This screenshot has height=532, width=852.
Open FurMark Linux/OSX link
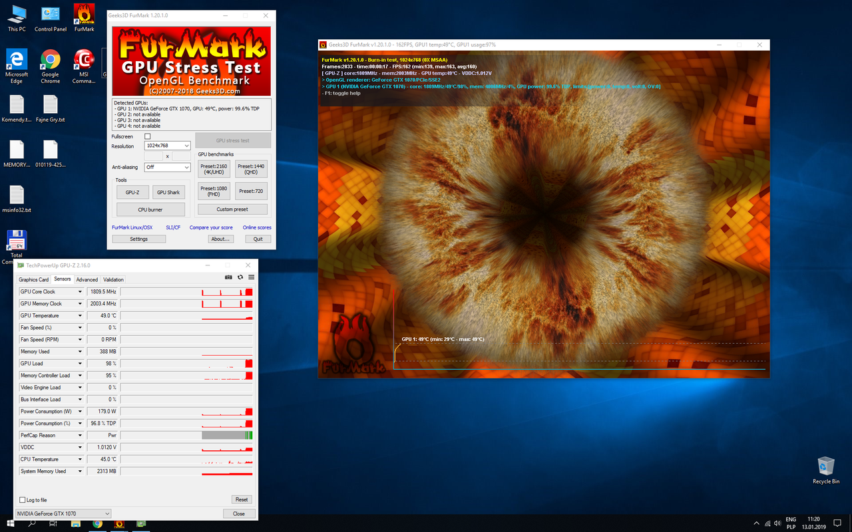click(132, 227)
